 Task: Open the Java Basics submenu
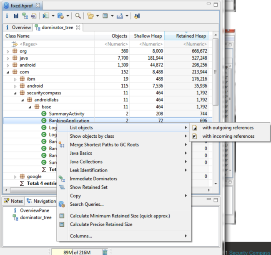pyautogui.click(x=124, y=153)
